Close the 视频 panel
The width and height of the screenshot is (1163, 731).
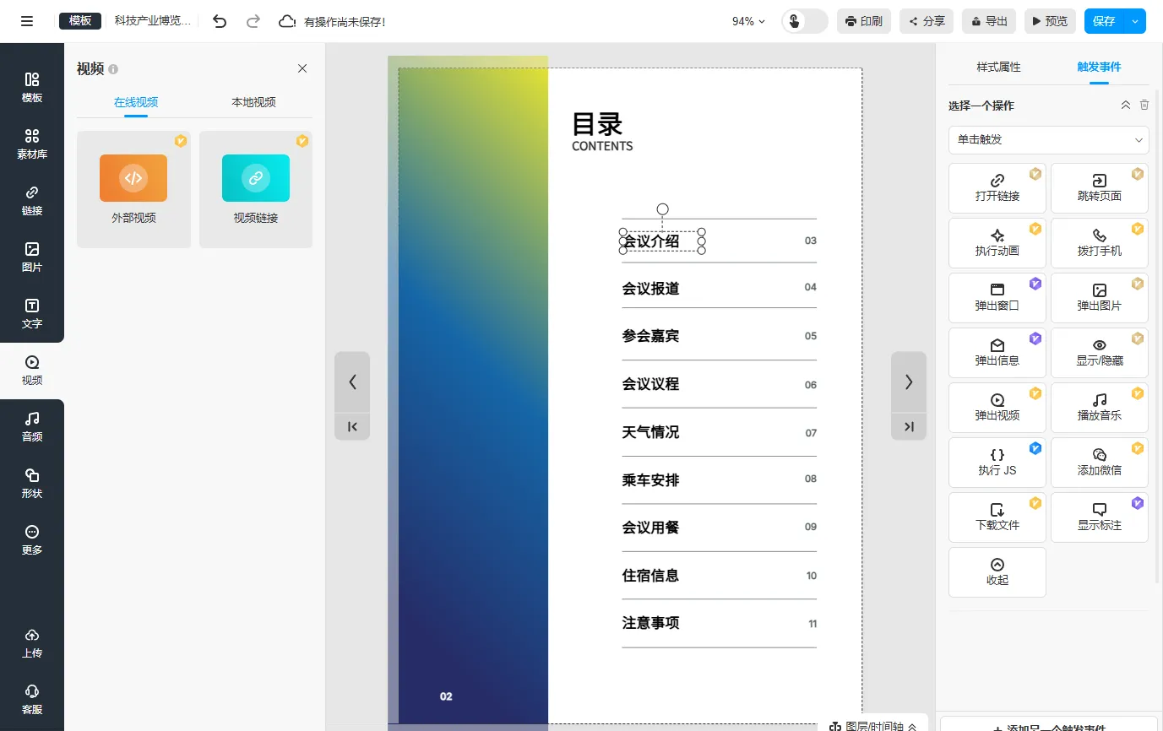302,68
